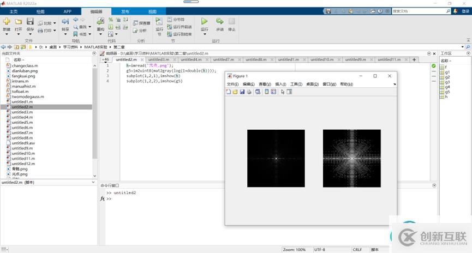Open the Insert (插入) menu in Figure 1
This screenshot has width=472, height=253.
click(280, 84)
